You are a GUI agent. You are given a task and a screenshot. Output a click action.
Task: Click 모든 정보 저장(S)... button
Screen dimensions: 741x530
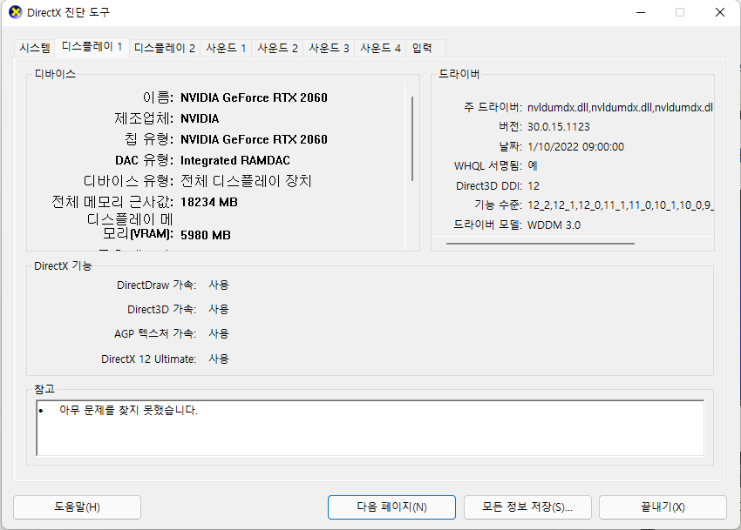(x=527, y=507)
